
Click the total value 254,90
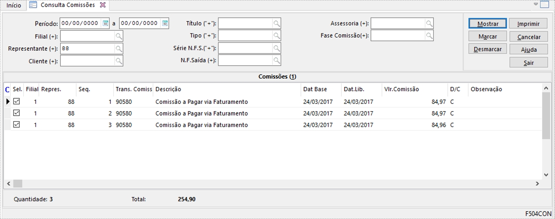[x=187, y=199]
